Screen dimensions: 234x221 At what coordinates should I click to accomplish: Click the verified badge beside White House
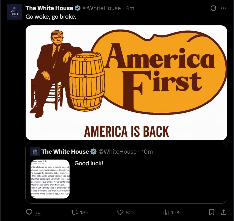(x=78, y=8)
